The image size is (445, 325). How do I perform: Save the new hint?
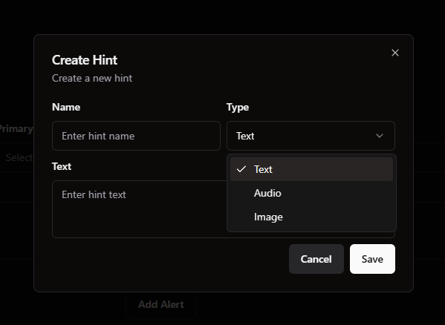pos(372,259)
